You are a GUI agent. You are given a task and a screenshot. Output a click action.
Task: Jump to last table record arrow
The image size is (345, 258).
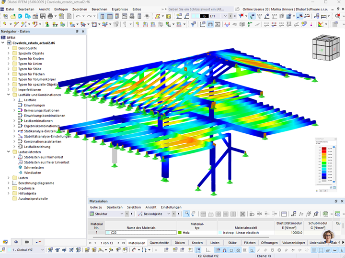(x=124, y=243)
